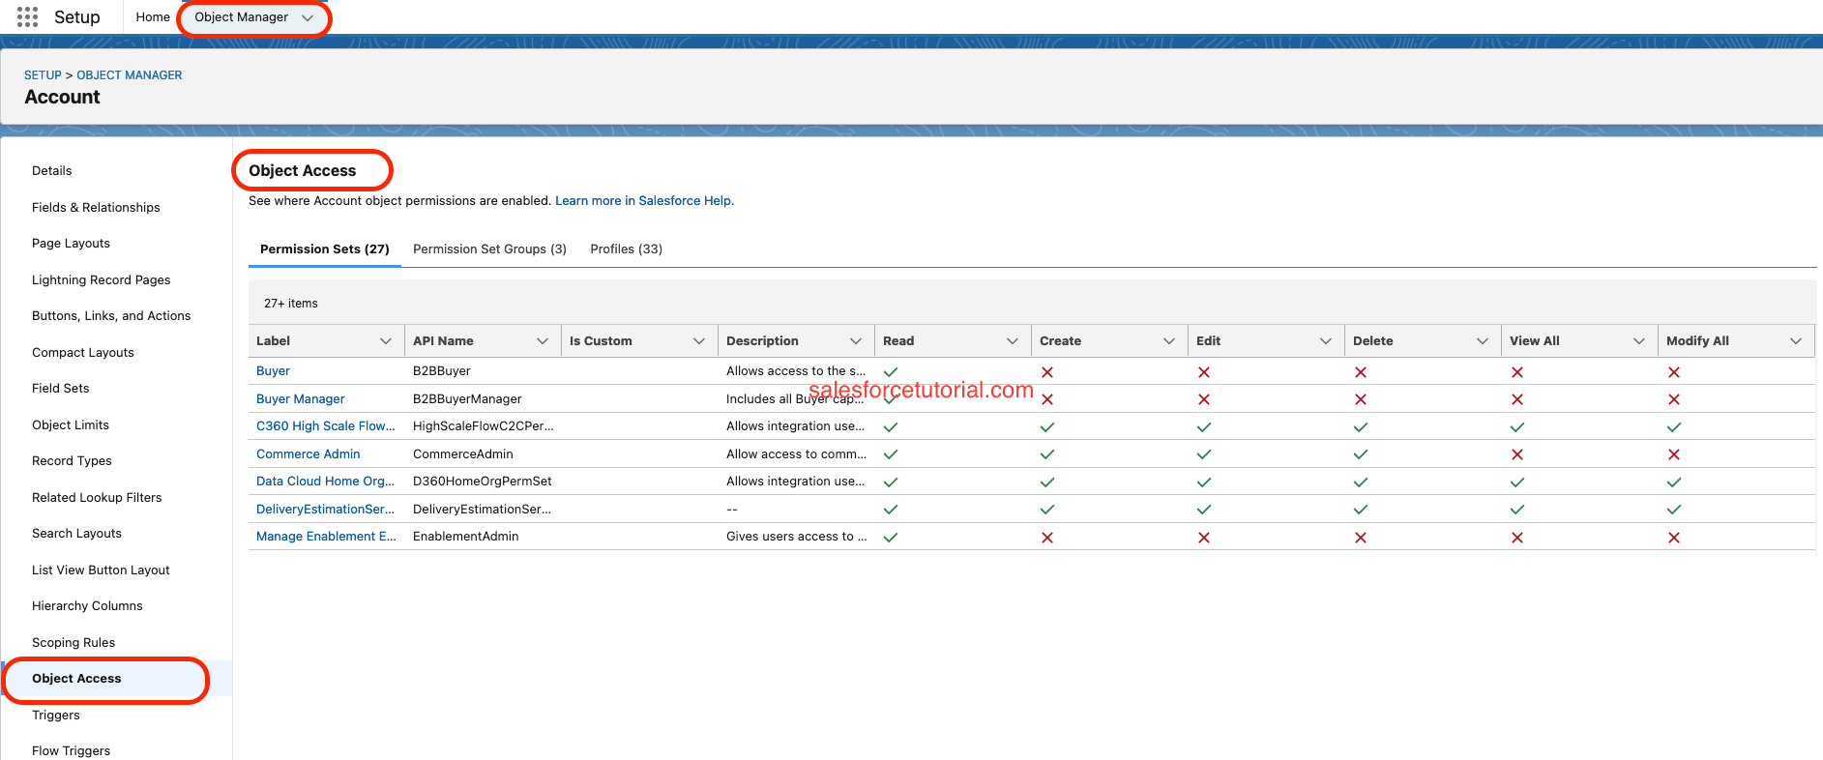Click the Delete checkmark for C360 High Scale Flow row
1823x760 pixels.
(x=1361, y=427)
